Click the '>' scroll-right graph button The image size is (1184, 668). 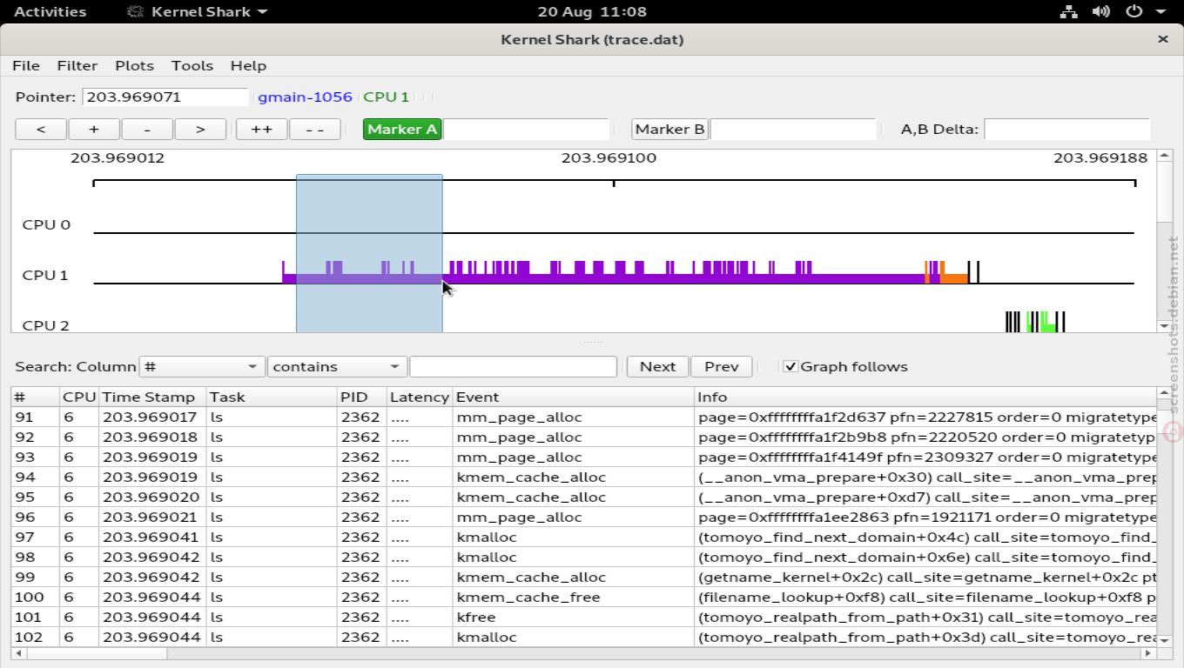point(200,129)
